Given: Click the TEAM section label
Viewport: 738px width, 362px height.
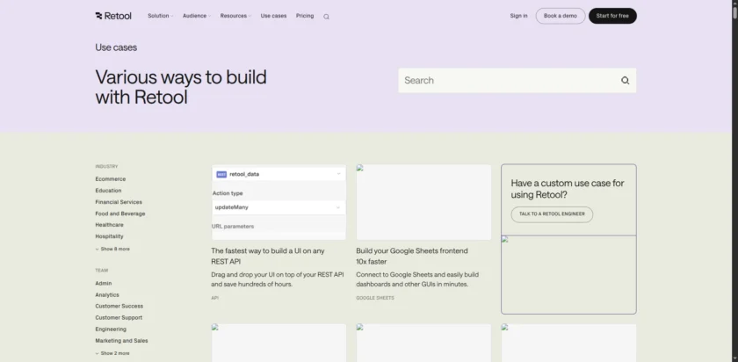Looking at the screenshot, I should (101, 271).
